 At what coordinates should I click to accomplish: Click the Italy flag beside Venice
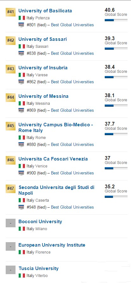pos(22,166)
